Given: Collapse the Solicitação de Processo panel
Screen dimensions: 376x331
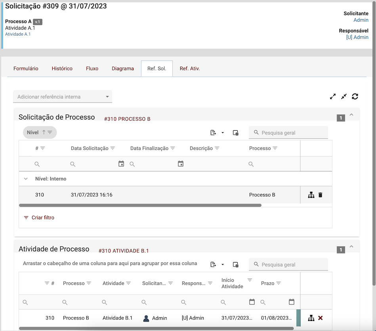Looking at the screenshot, I should (351, 115).
